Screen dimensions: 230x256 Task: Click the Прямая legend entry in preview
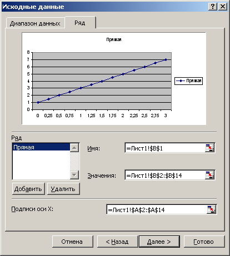(189, 81)
